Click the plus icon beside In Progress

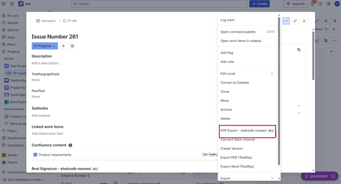pos(63,46)
